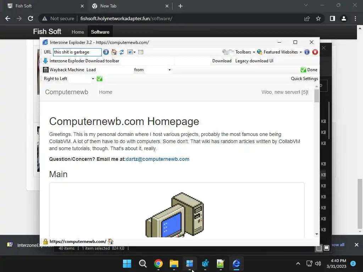Click the Internet Explorer-style taskbar icon
363x272 pixels.
[236, 263]
